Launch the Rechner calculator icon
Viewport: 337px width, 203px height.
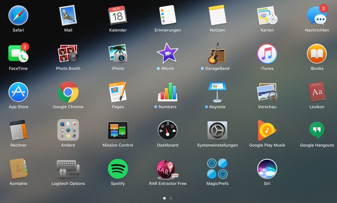pyautogui.click(x=18, y=130)
